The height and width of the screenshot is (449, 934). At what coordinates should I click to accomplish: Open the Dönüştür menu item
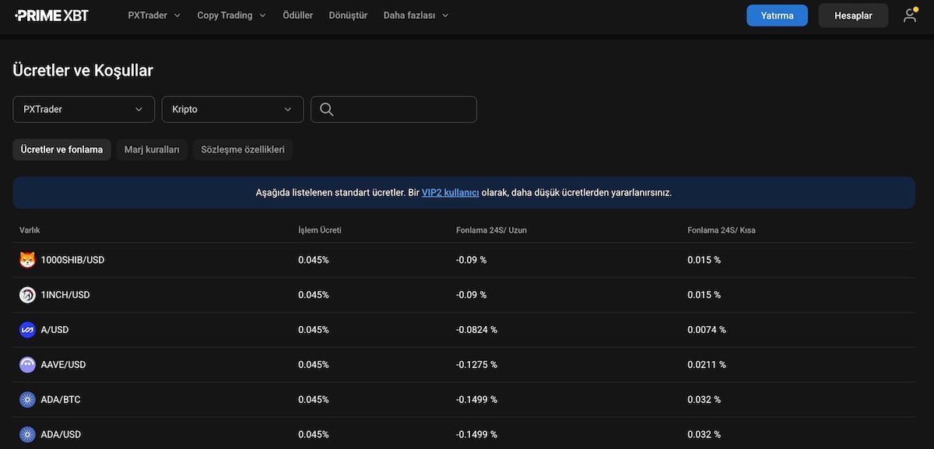(x=348, y=16)
